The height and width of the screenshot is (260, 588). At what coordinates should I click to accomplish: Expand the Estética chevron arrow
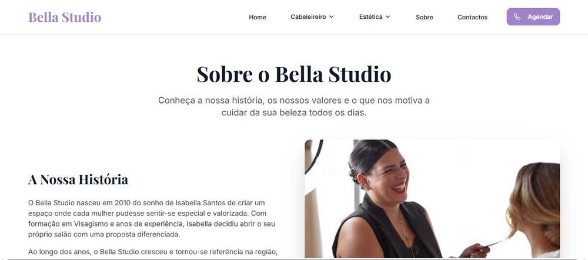point(387,17)
